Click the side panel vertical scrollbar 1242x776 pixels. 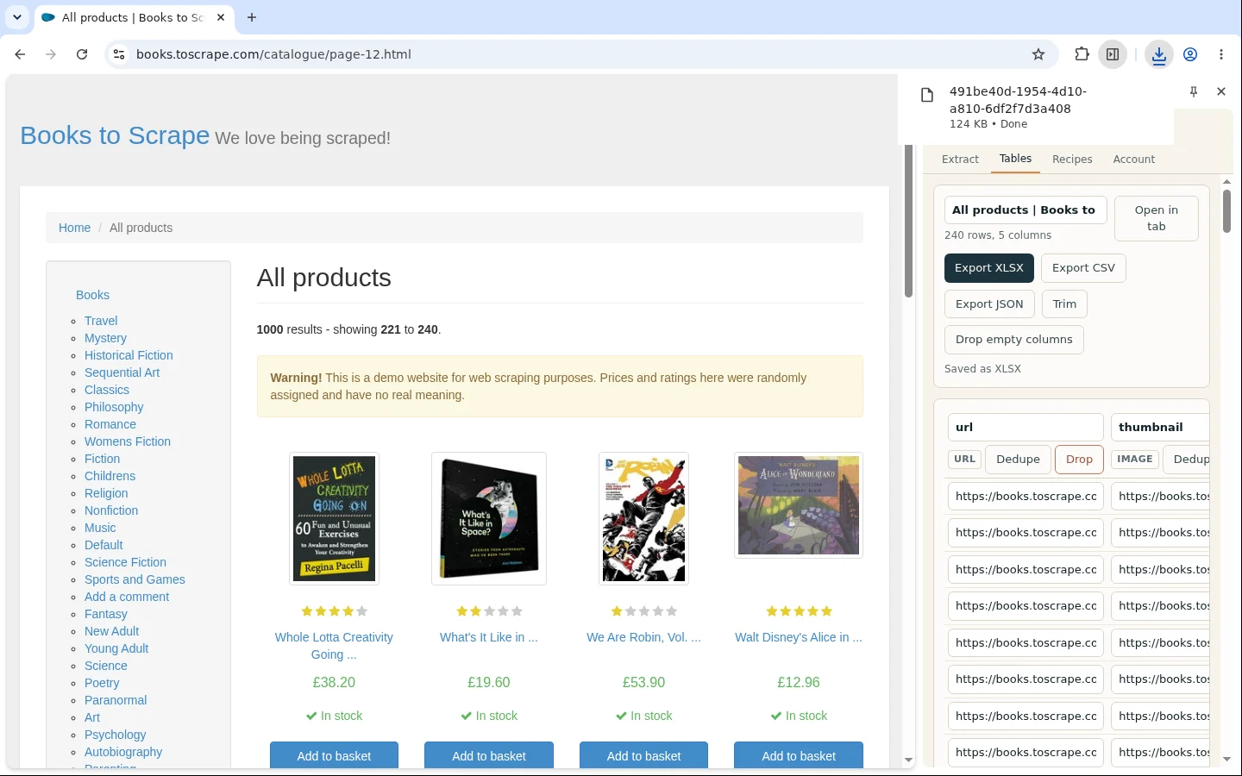click(x=1226, y=211)
